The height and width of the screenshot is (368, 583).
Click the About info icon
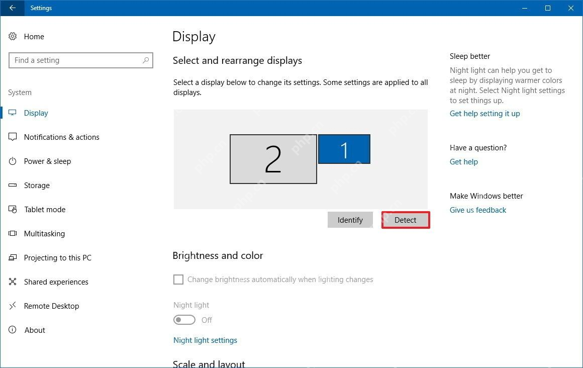tap(13, 330)
